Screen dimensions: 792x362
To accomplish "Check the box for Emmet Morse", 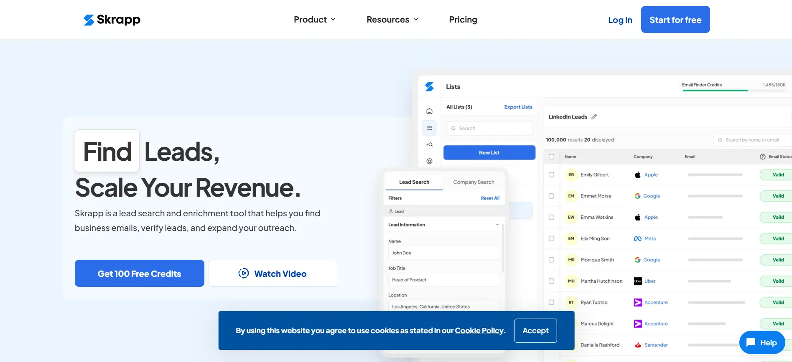I will pyautogui.click(x=551, y=196).
